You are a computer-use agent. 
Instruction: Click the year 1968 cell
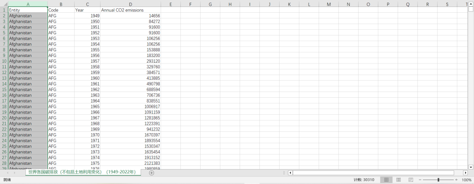tap(87, 124)
